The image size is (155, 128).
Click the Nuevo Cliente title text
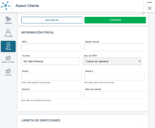click(27, 6)
